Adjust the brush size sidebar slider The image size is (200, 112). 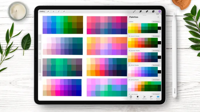point(40,42)
